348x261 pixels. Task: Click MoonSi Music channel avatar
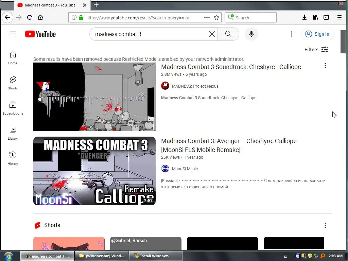(x=165, y=169)
